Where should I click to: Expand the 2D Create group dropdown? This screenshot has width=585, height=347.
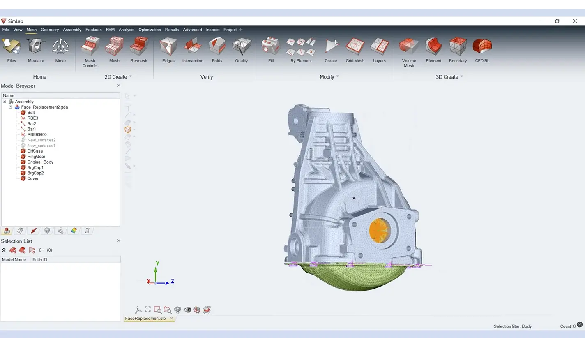click(x=131, y=77)
